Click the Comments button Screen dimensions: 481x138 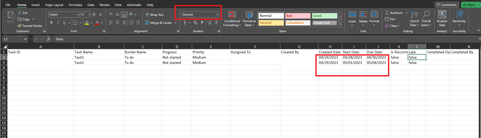(447, 5)
